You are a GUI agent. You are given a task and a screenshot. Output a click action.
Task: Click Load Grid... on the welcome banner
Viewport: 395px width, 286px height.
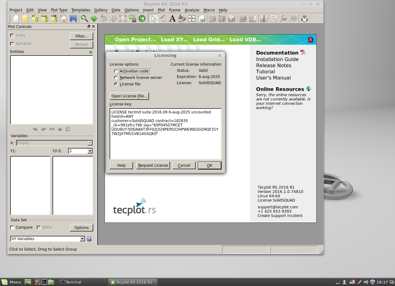pos(209,39)
